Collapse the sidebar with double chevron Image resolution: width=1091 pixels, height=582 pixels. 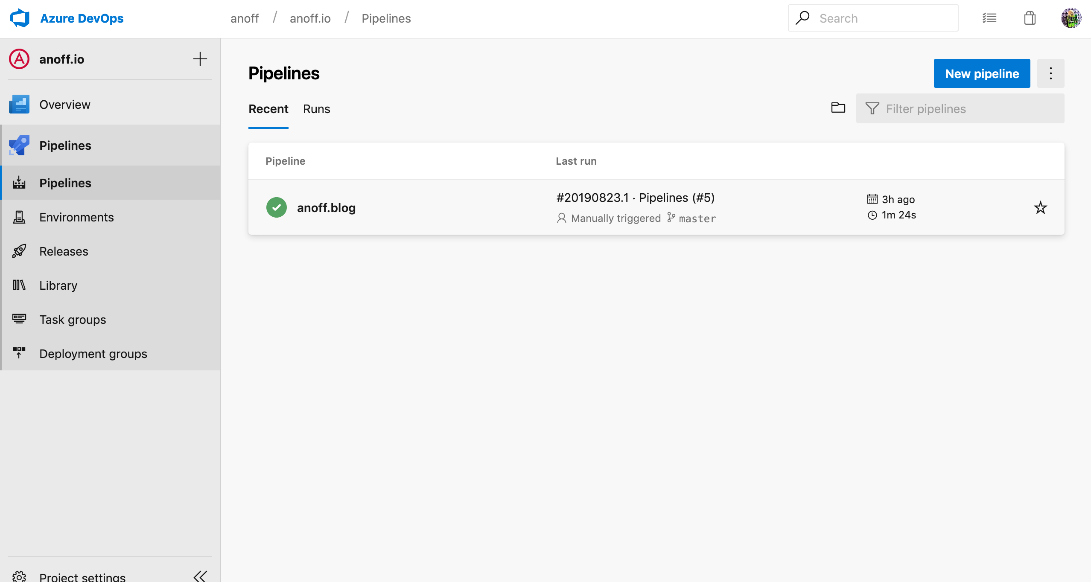[200, 576]
